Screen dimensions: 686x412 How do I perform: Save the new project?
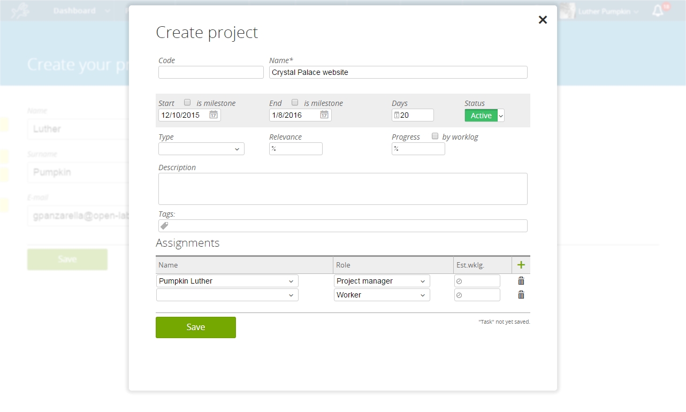coord(196,327)
